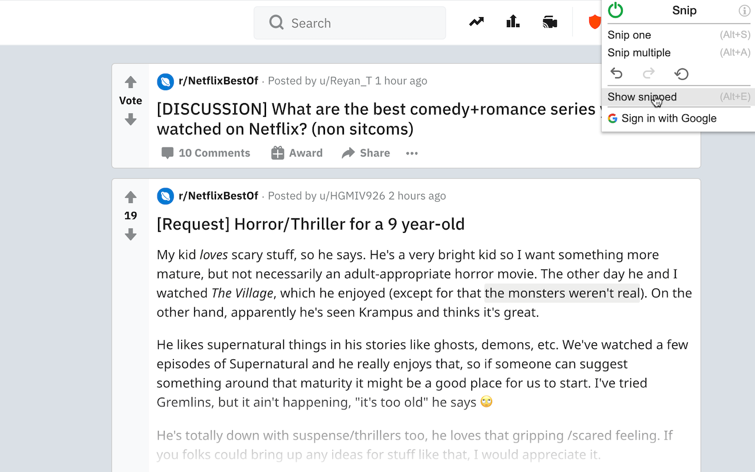Viewport: 755px width, 472px height.
Task: Click the Search input field
Action: [x=354, y=23]
